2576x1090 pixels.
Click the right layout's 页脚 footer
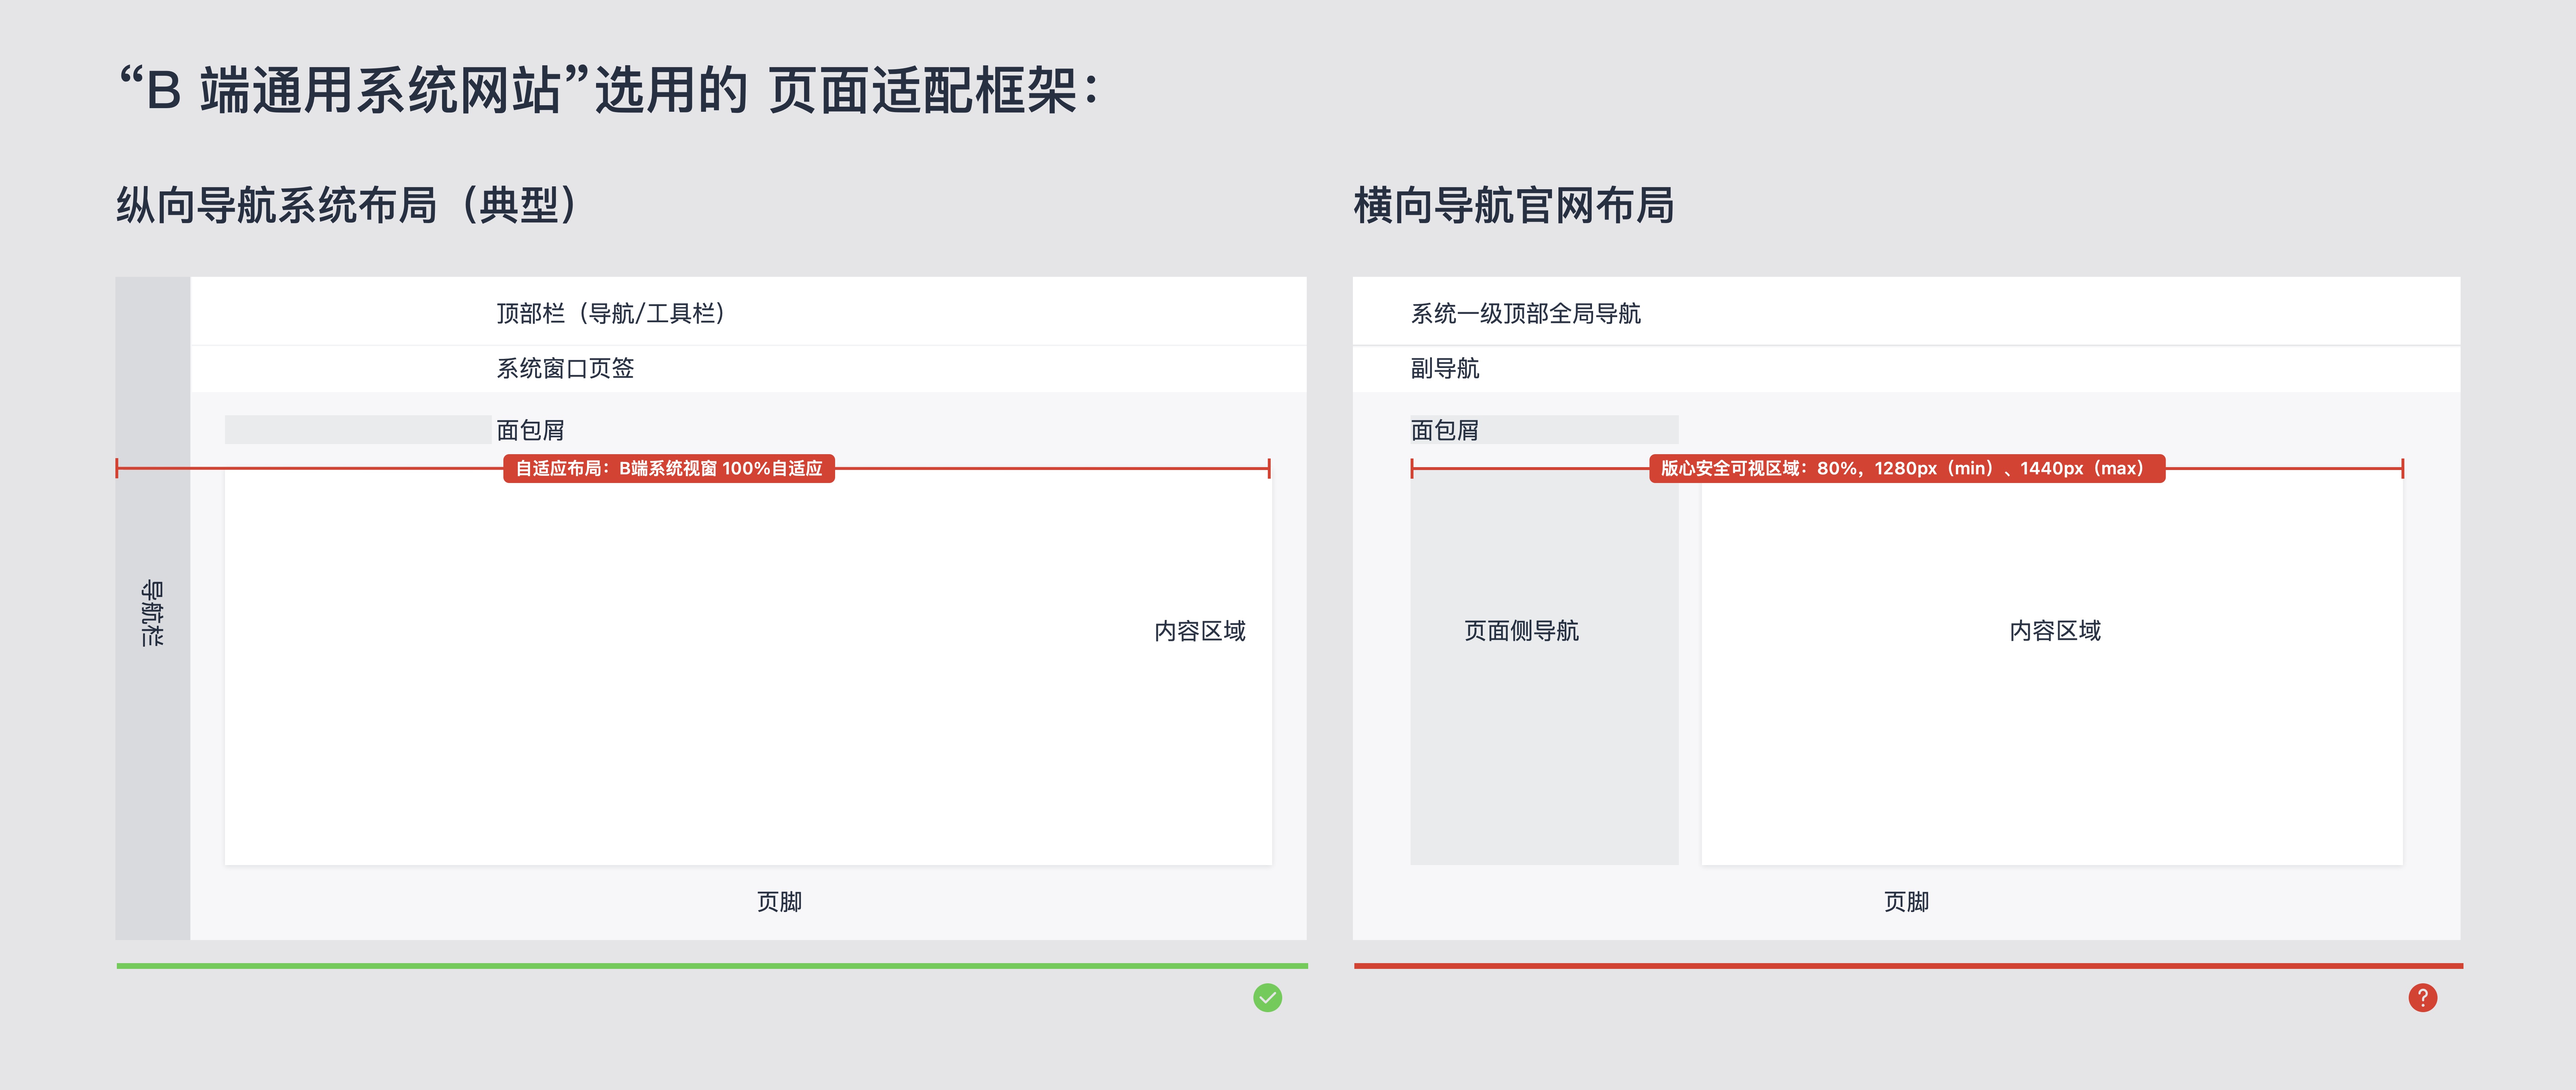1906,901
